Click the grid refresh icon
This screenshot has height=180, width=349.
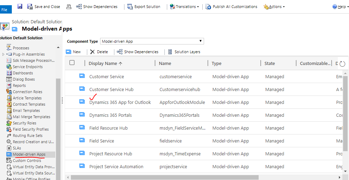(x=342, y=64)
